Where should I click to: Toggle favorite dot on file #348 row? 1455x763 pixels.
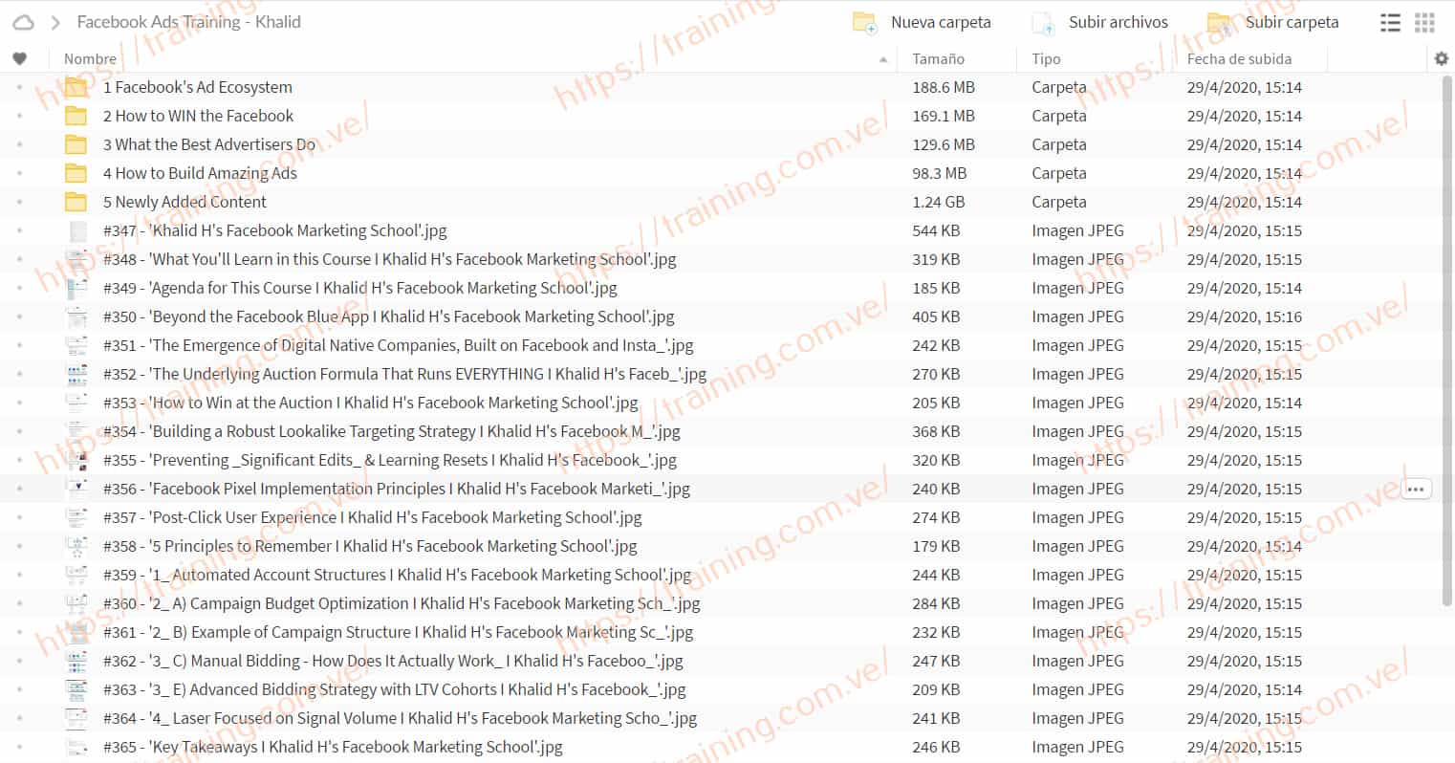[x=19, y=259]
